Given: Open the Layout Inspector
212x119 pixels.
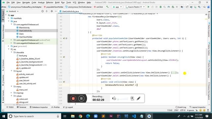Looking at the screenshot, I should tap(197, 107).
